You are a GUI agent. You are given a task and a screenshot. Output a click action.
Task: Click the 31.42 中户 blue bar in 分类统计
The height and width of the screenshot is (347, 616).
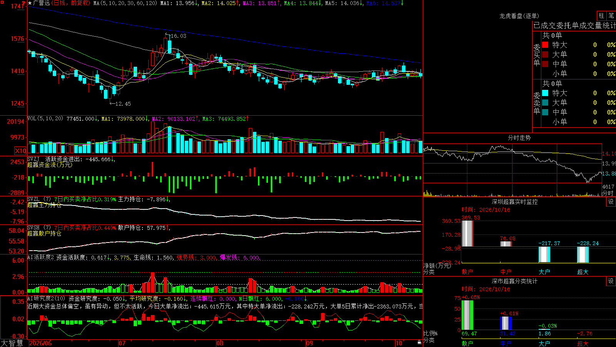pyautogui.click(x=506, y=323)
